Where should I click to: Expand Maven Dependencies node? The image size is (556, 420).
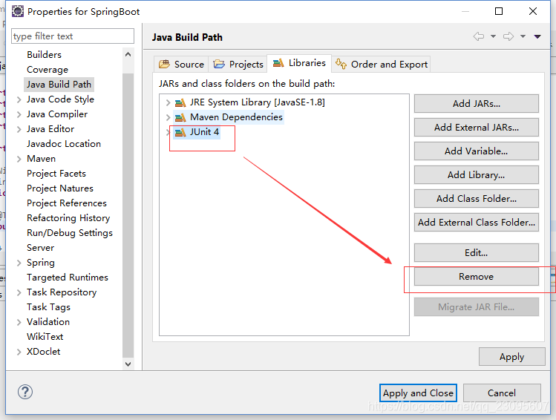(x=168, y=117)
